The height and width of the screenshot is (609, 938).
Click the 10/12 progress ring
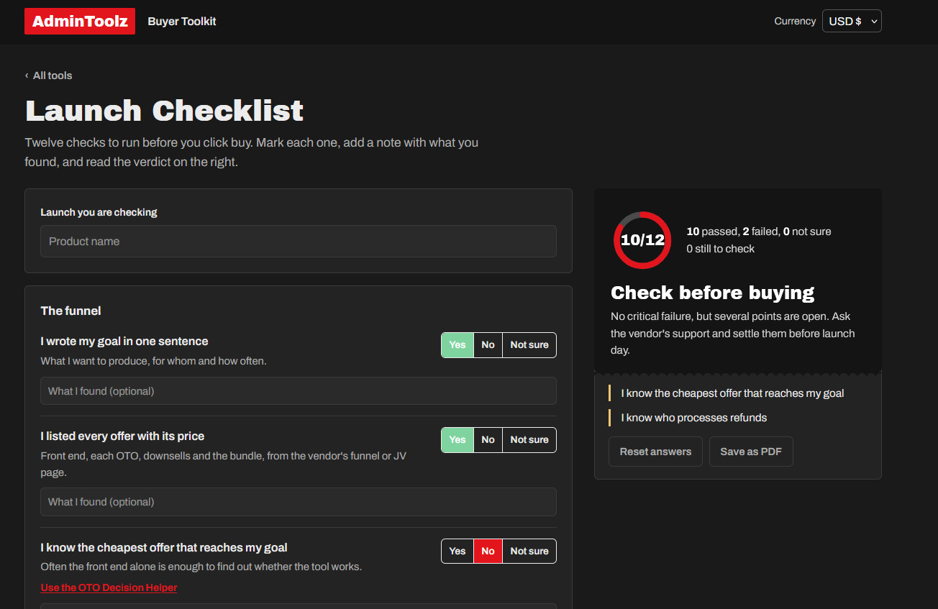[x=642, y=240]
